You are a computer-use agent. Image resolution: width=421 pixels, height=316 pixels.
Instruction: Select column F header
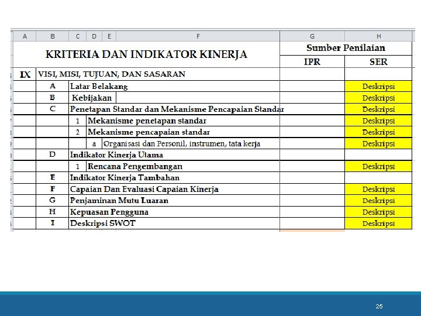click(198, 36)
